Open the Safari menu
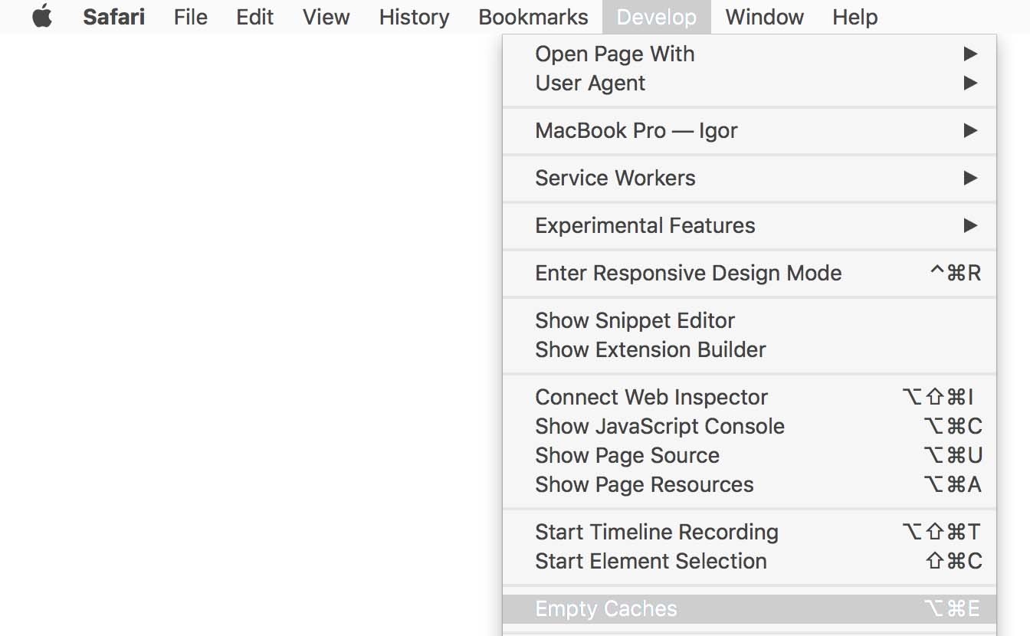The height and width of the screenshot is (636, 1030). (x=113, y=16)
